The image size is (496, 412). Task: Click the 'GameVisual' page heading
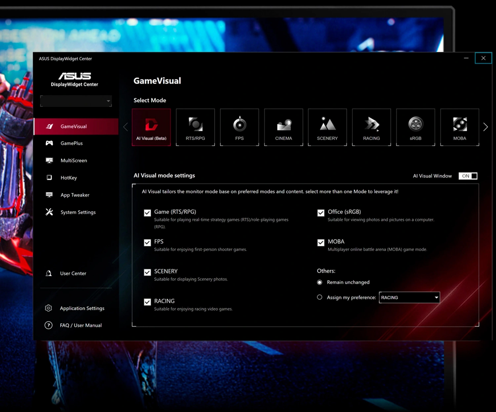coord(157,81)
